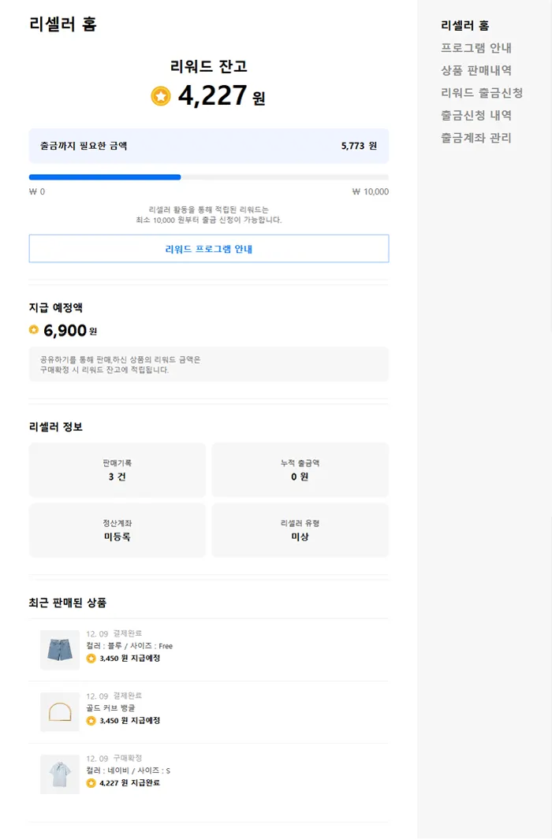This screenshot has width=552, height=839.
Task: Click the 누적 출금액 0 원 card
Action: [300, 470]
